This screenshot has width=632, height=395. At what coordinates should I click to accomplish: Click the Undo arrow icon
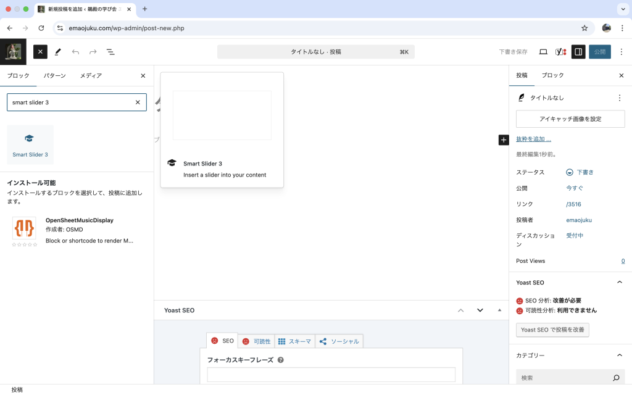pyautogui.click(x=75, y=52)
